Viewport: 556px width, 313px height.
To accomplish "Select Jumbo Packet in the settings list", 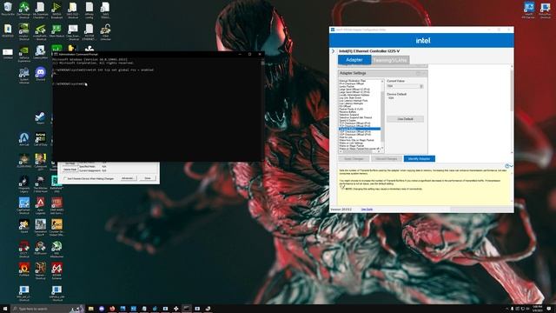I will pyautogui.click(x=347, y=87).
